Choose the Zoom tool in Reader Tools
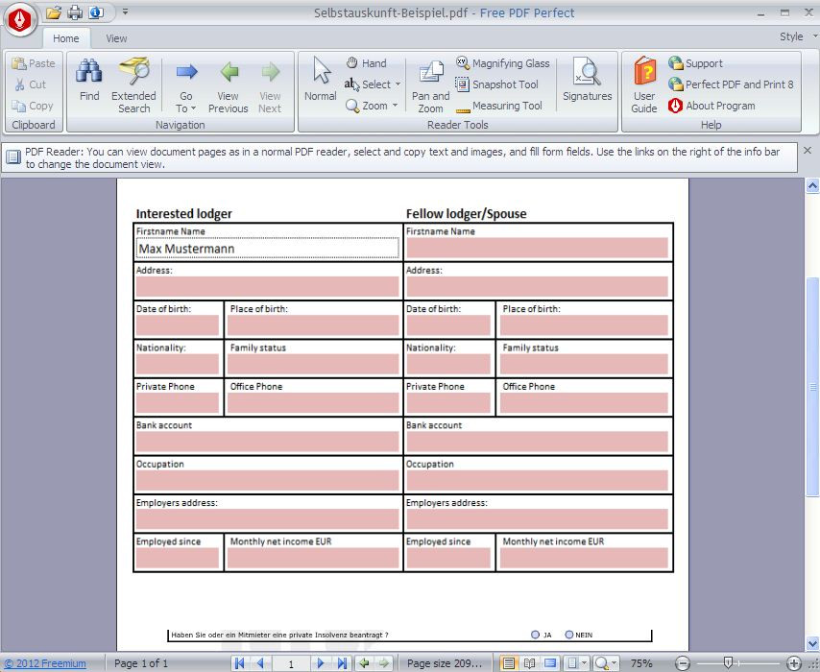This screenshot has height=672, width=820. coord(367,106)
